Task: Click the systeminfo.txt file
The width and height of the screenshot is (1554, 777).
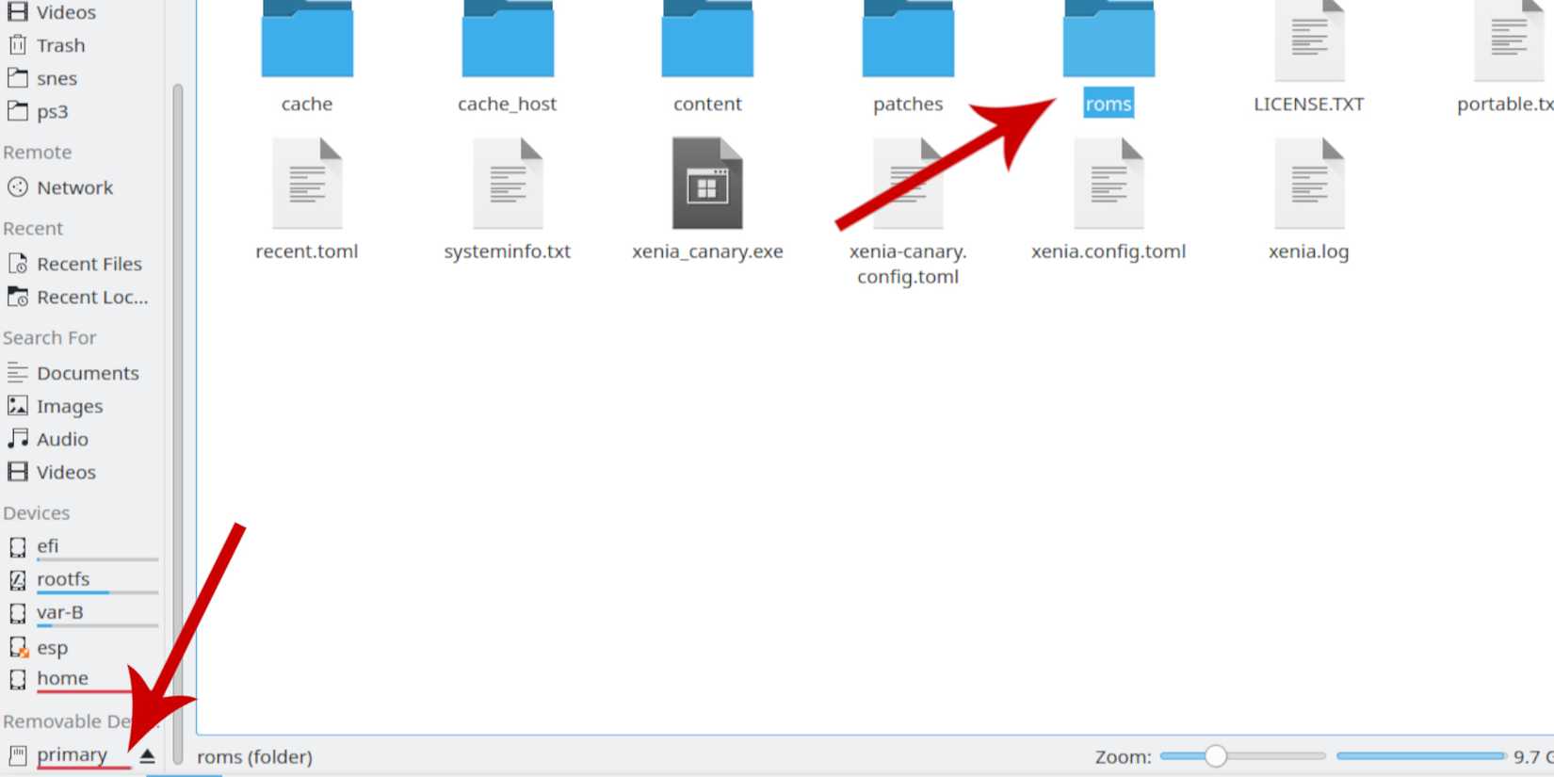Action: (507, 185)
